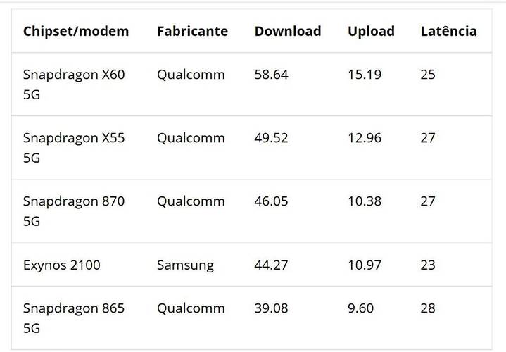Click download value 46.05
506x352 pixels.
pyautogui.click(x=271, y=201)
